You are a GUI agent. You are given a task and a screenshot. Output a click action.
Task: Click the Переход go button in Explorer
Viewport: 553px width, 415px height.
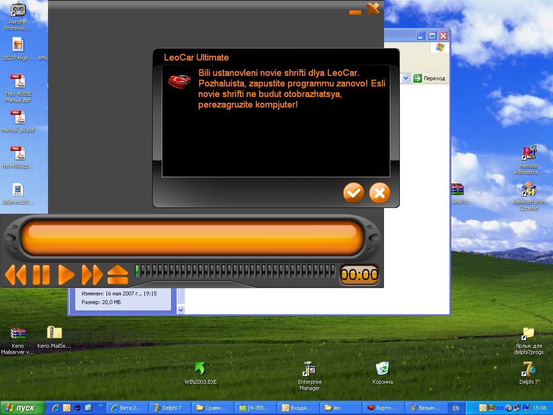[429, 78]
